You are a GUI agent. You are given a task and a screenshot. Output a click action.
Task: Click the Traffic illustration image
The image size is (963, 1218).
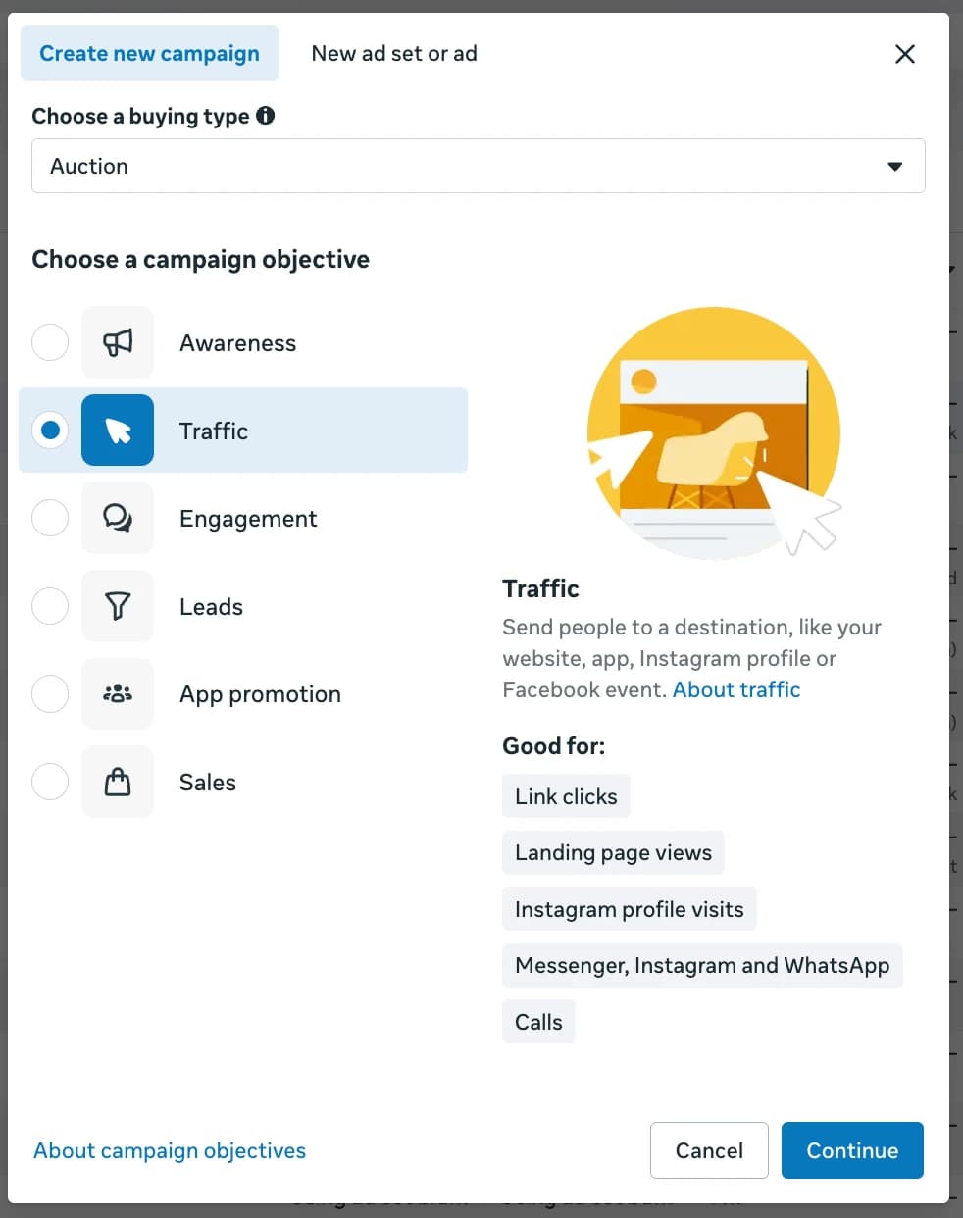click(x=714, y=433)
